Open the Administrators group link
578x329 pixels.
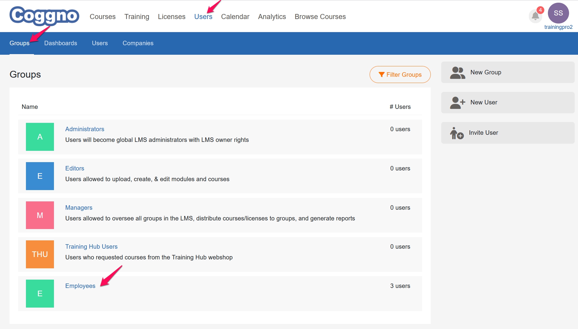click(85, 129)
